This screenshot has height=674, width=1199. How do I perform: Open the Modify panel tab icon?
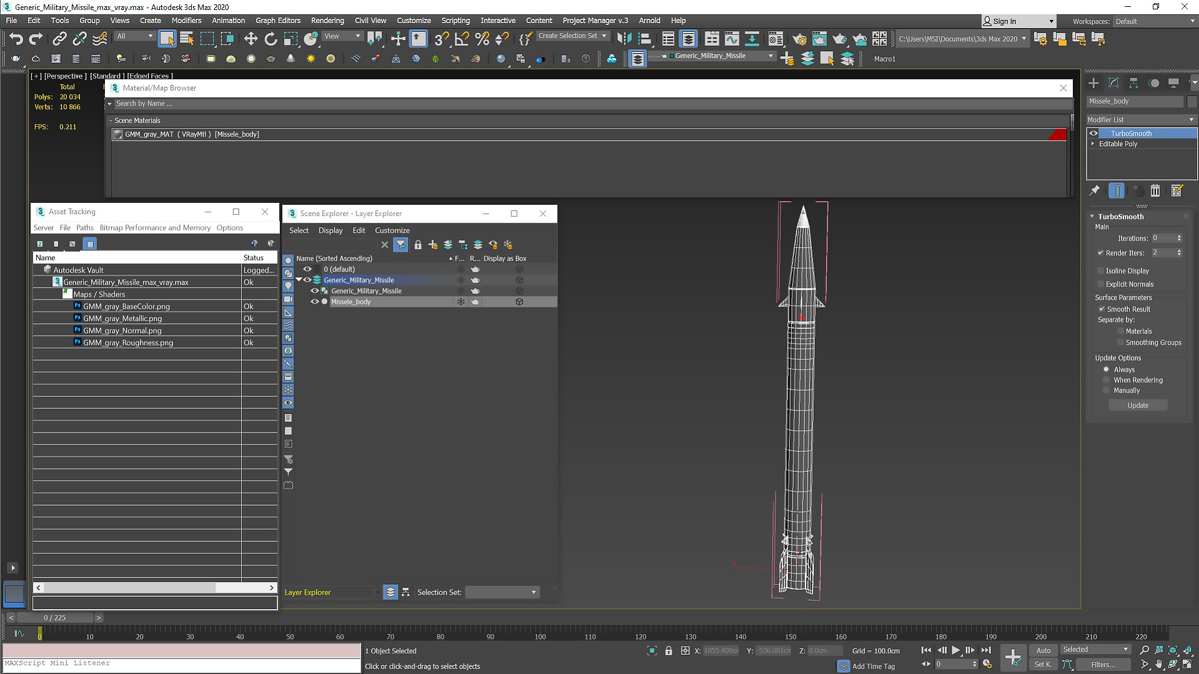coord(1113,83)
